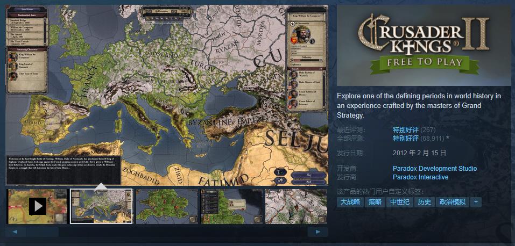
Task: Click the 该产品的热门用户自定义标签 label
Action: [380, 192]
